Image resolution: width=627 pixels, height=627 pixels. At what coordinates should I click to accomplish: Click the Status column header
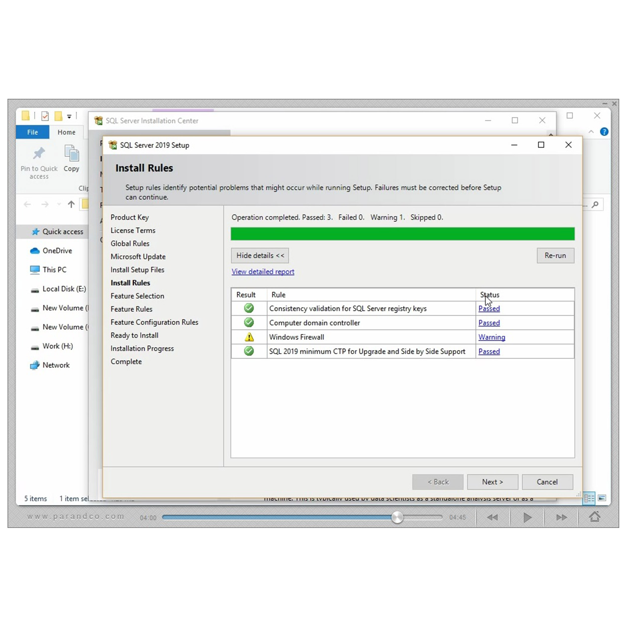tap(525, 295)
